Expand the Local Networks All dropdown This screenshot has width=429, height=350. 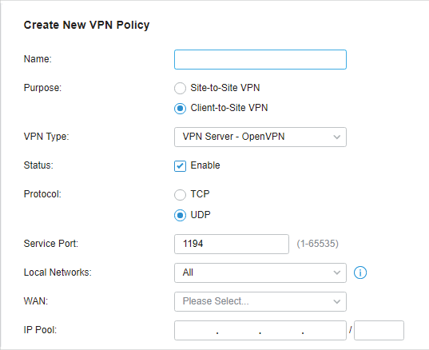pos(260,272)
